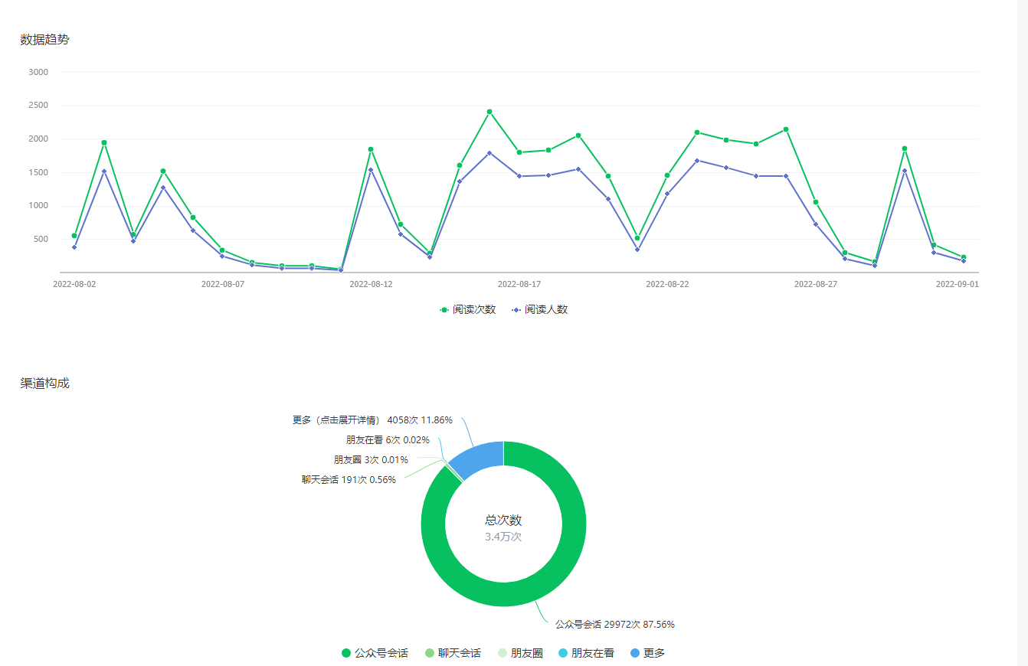Toggle the blue 更多 legend item
1028x666 pixels.
point(647,653)
